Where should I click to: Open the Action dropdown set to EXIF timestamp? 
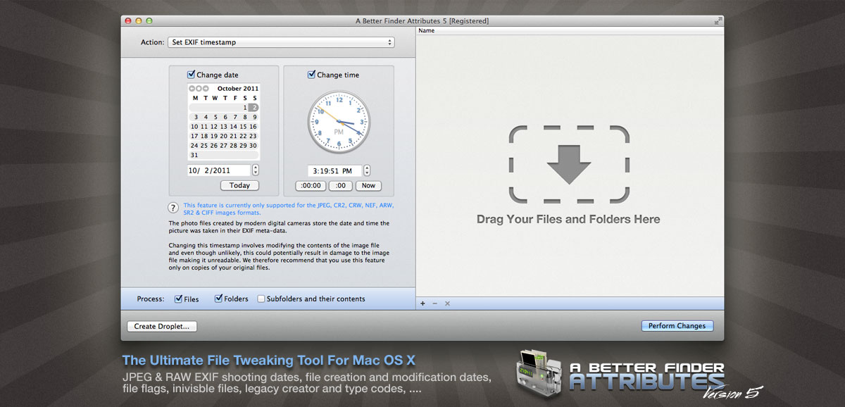[282, 42]
